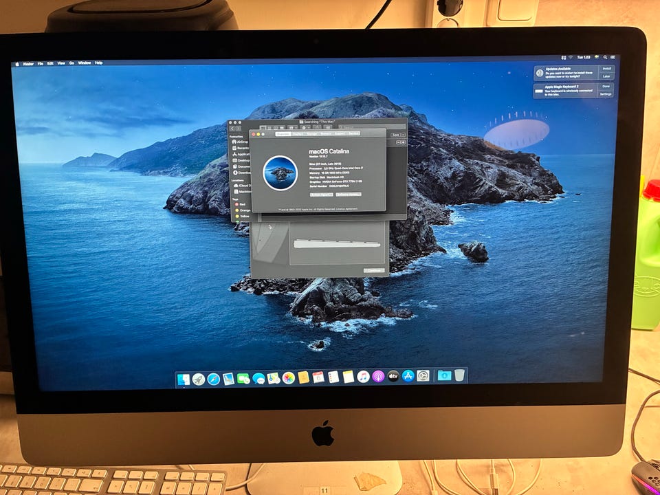This screenshot has height=495, width=660.
Task: Switch to Displays tab in About This Mac
Action: click(298, 134)
